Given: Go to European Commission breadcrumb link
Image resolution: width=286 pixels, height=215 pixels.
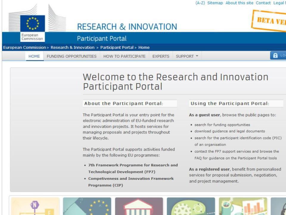Looking at the screenshot, I should [25, 47].
